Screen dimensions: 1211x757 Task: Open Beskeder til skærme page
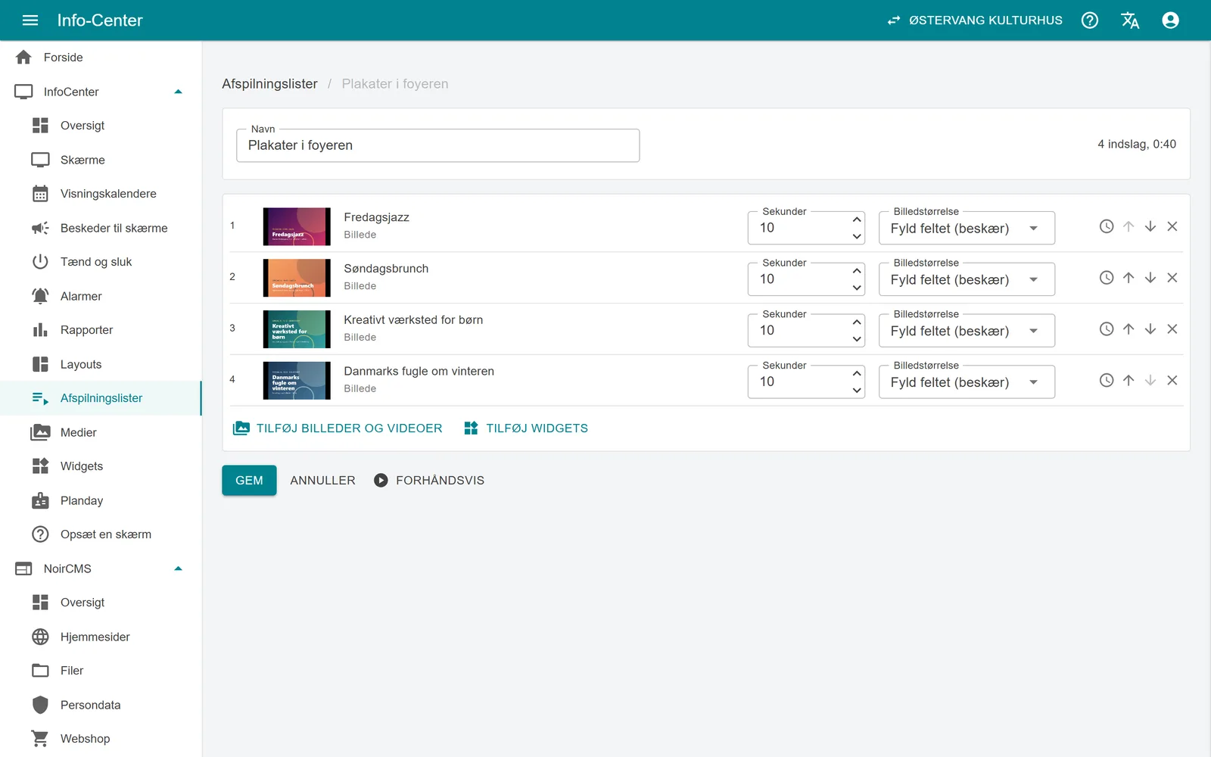pos(101,228)
